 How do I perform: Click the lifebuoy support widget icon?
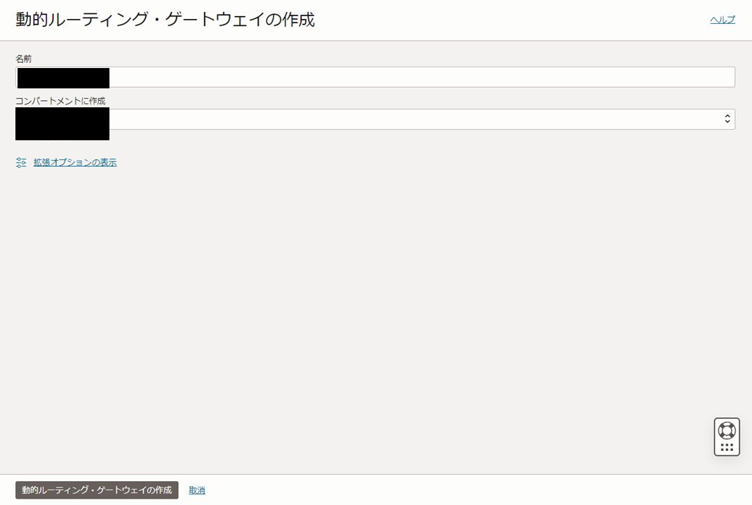coord(727,430)
